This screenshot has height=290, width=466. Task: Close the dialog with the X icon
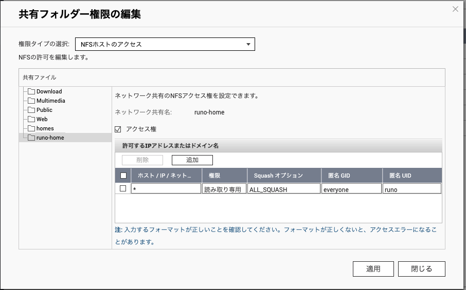click(455, 9)
